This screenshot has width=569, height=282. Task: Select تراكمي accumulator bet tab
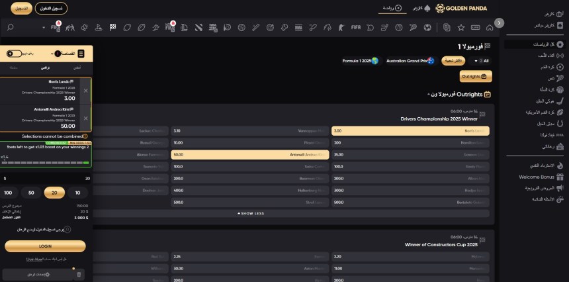coord(46,68)
